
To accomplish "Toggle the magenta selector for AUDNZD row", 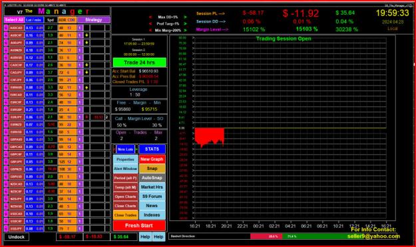I will 6,50.
